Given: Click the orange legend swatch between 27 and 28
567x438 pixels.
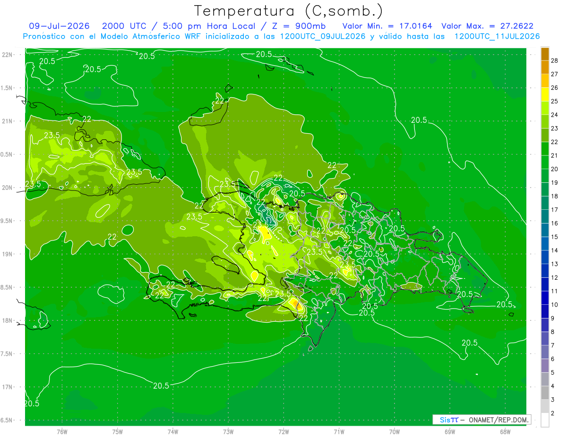Looking at the screenshot, I should 545,67.
